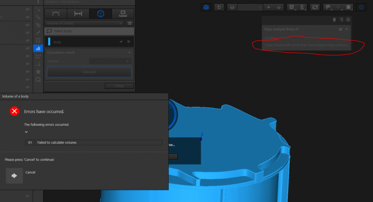The image size is (373, 202).
Task: Click the plus button in top toolbar
Action: [x=268, y=7]
